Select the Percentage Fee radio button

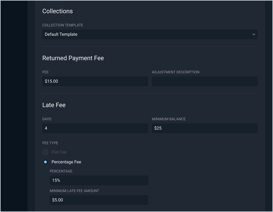(x=45, y=162)
